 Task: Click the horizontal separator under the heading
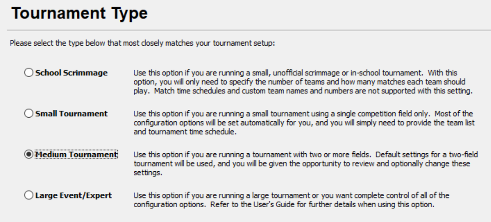pyautogui.click(x=245, y=31)
